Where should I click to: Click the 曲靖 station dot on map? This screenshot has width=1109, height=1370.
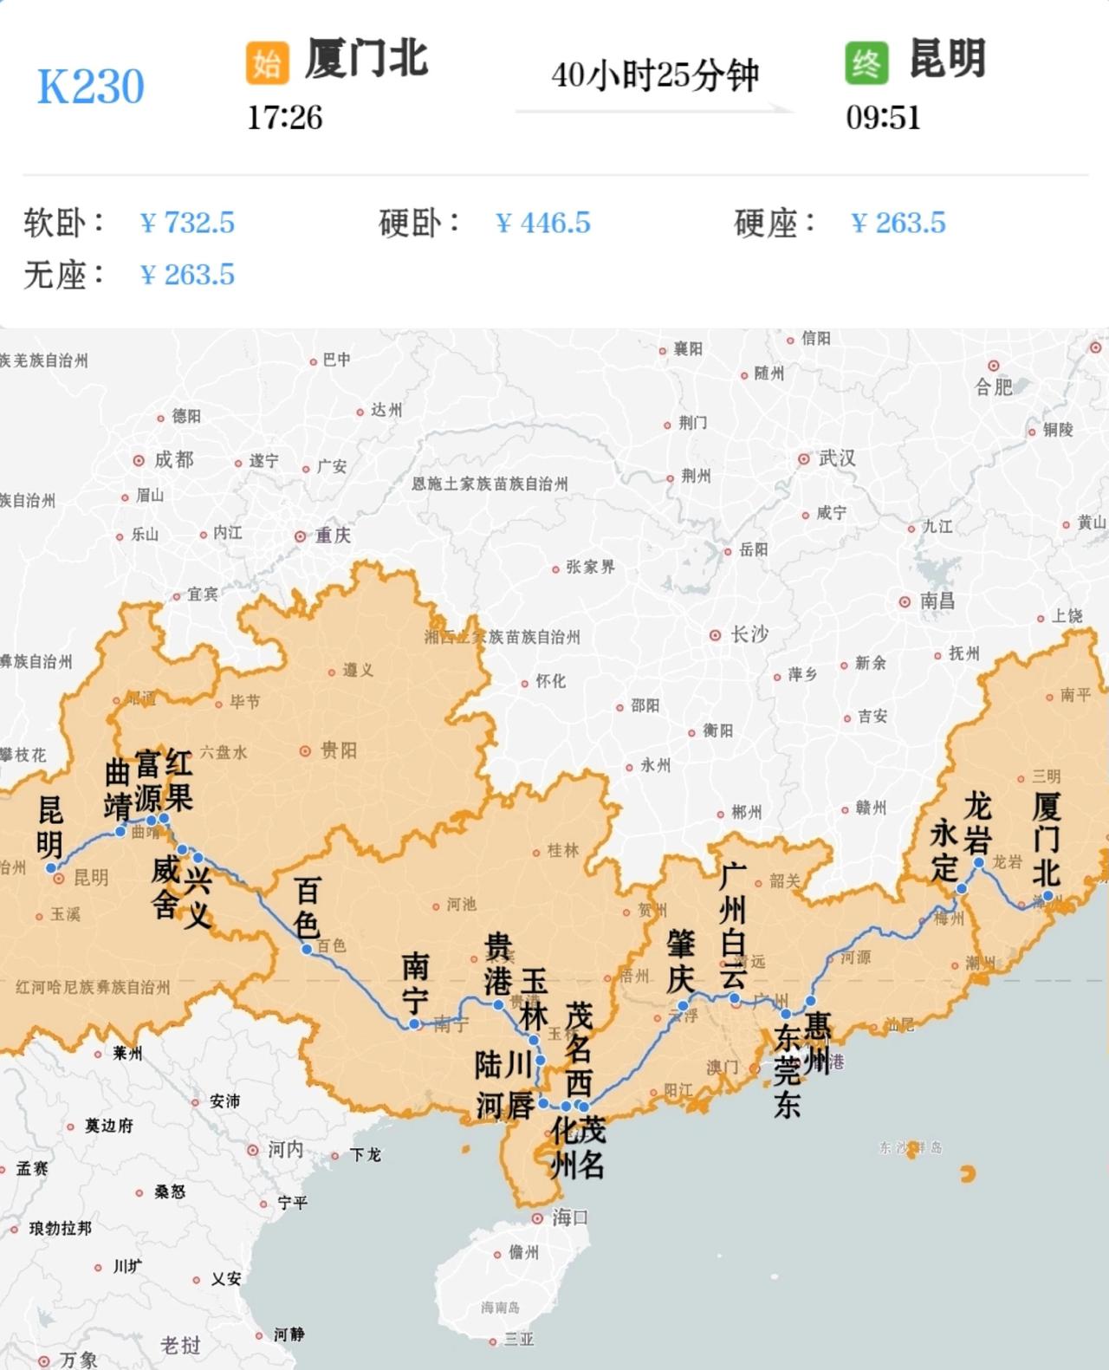120,832
